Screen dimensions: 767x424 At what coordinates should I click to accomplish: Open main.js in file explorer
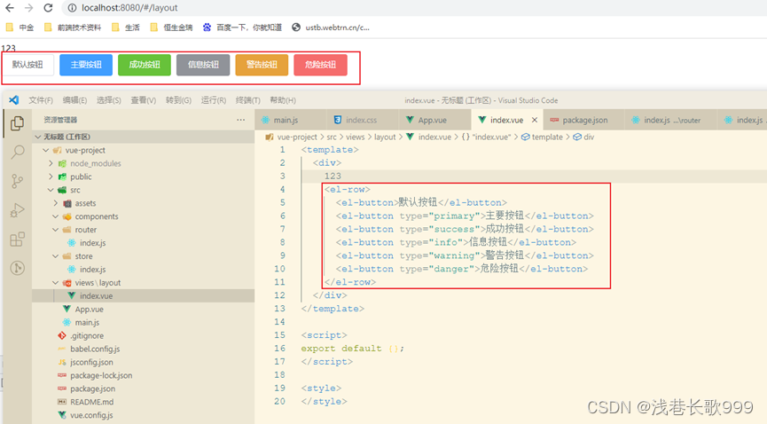pyautogui.click(x=143, y=322)
